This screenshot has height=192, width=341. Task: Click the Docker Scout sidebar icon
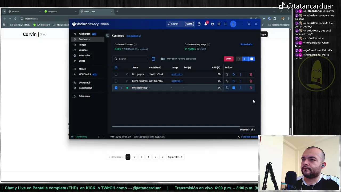[75, 88]
